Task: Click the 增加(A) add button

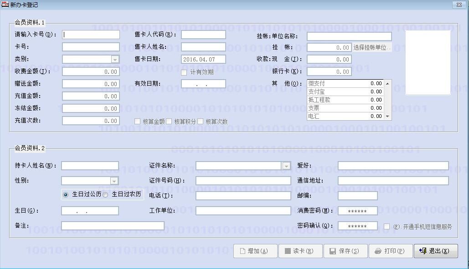Action: click(254, 251)
